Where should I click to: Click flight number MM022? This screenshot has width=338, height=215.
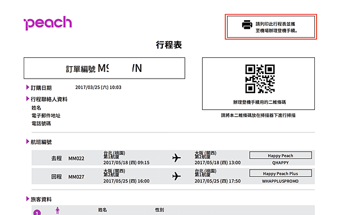pos(76,158)
